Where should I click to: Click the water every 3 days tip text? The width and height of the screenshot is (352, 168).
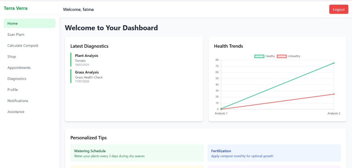[x=109, y=156]
